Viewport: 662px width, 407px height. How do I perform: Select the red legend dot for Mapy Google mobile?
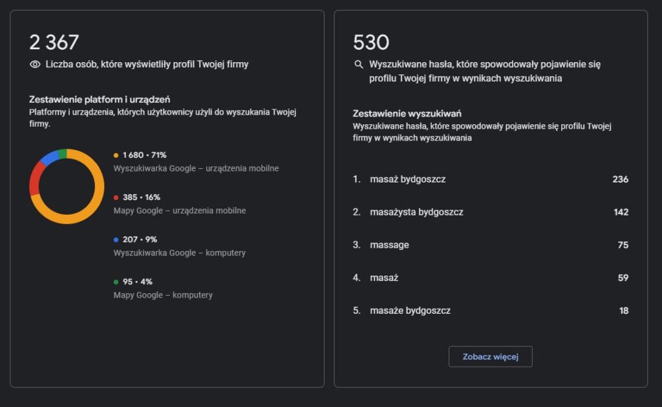[x=116, y=198]
